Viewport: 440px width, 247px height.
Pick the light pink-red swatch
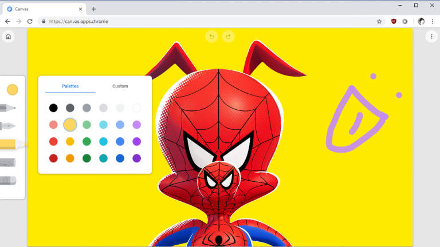pyautogui.click(x=53, y=125)
